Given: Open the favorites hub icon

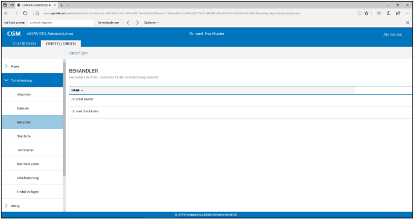Looking at the screenshot, I should 379,13.
